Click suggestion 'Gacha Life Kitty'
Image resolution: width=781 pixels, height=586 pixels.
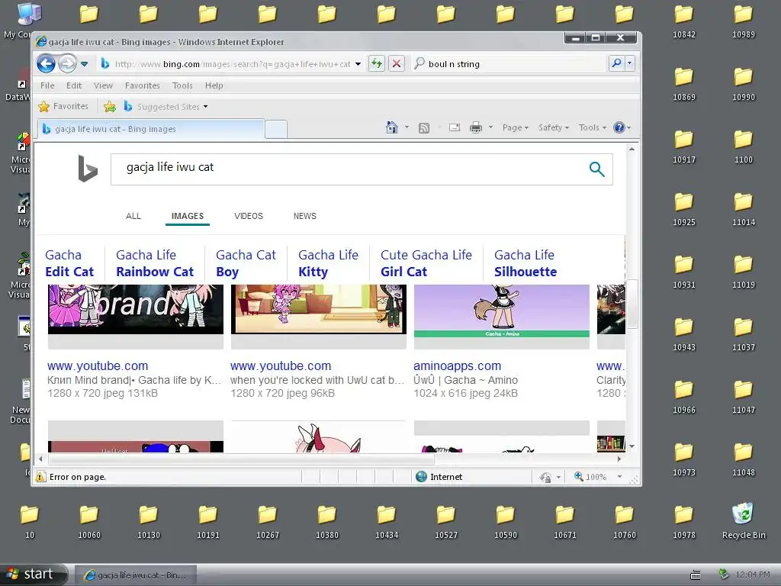click(328, 263)
